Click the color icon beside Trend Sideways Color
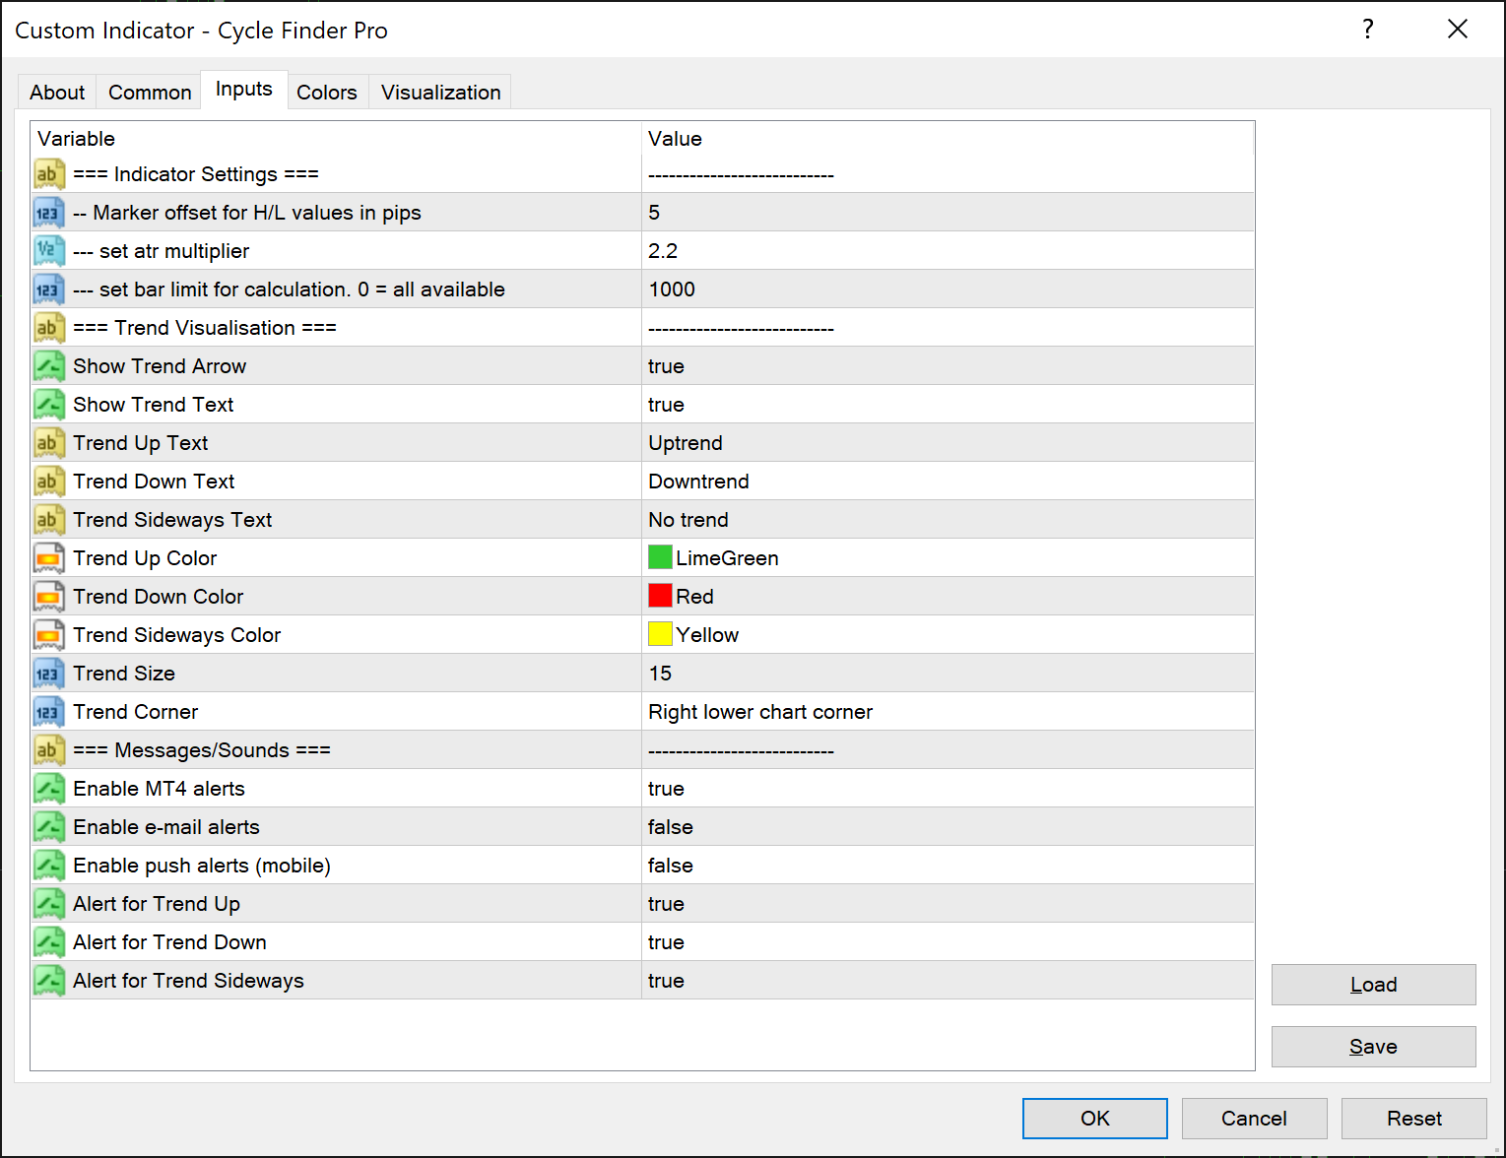This screenshot has height=1158, width=1506. click(x=49, y=635)
